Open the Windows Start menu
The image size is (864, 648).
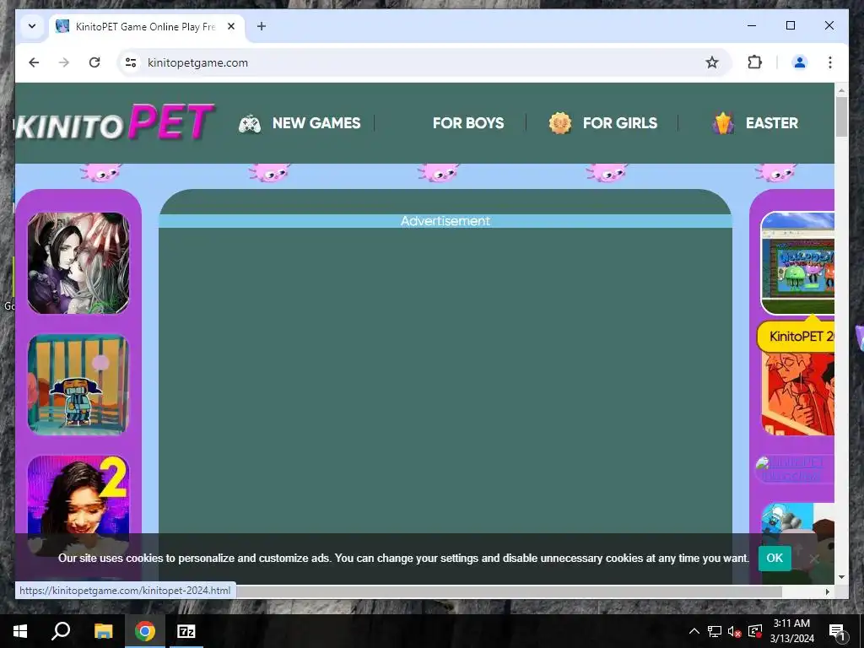click(x=20, y=631)
